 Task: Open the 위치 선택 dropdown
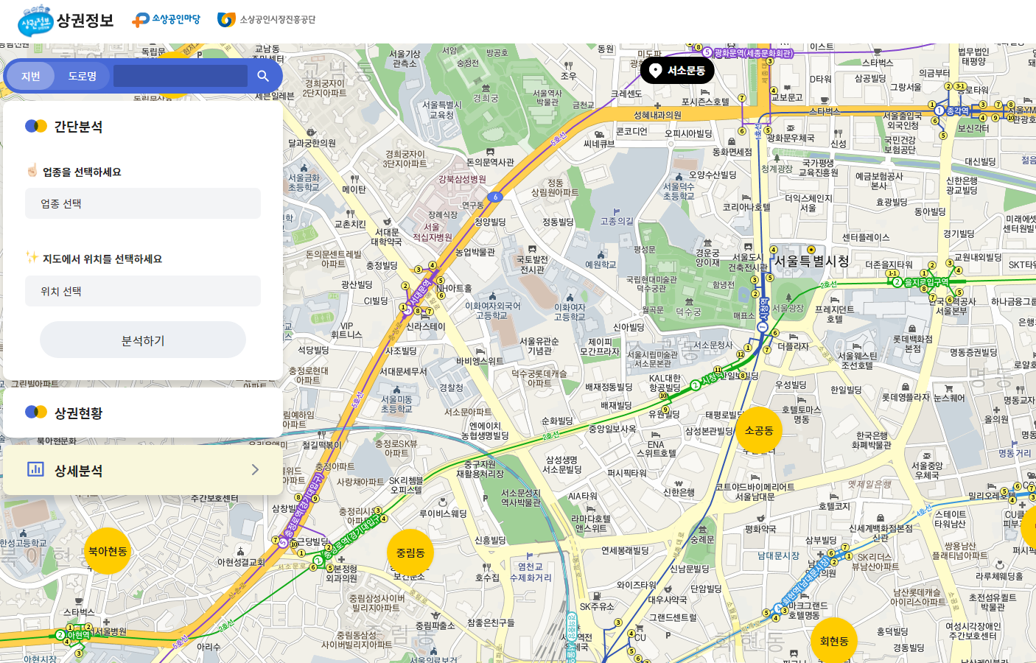pos(143,291)
